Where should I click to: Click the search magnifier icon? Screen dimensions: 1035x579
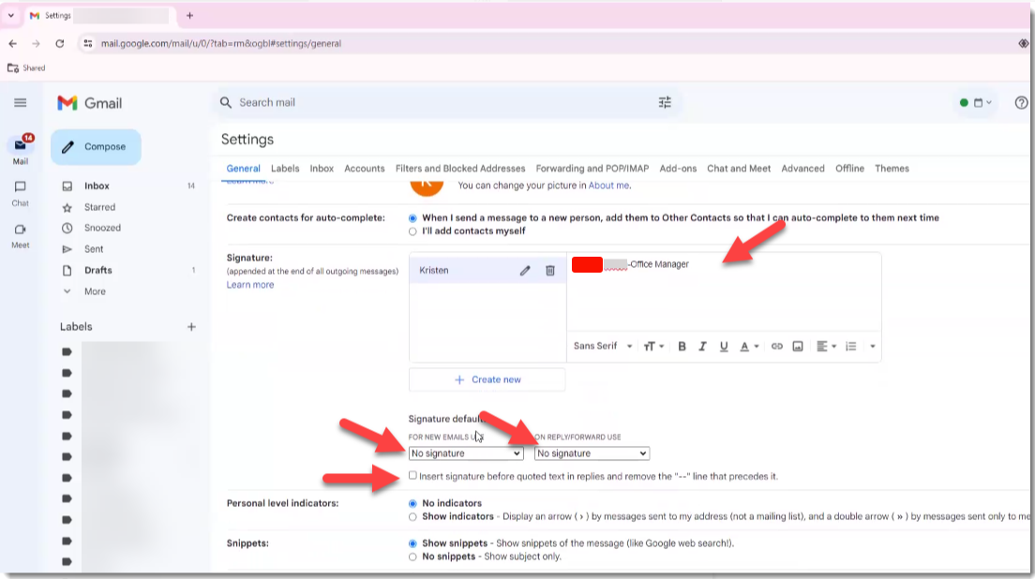[x=226, y=103]
